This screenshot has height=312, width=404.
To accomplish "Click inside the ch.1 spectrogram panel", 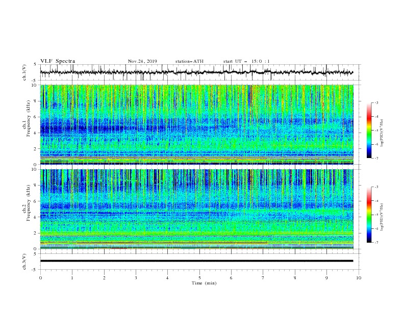I will click(x=197, y=124).
